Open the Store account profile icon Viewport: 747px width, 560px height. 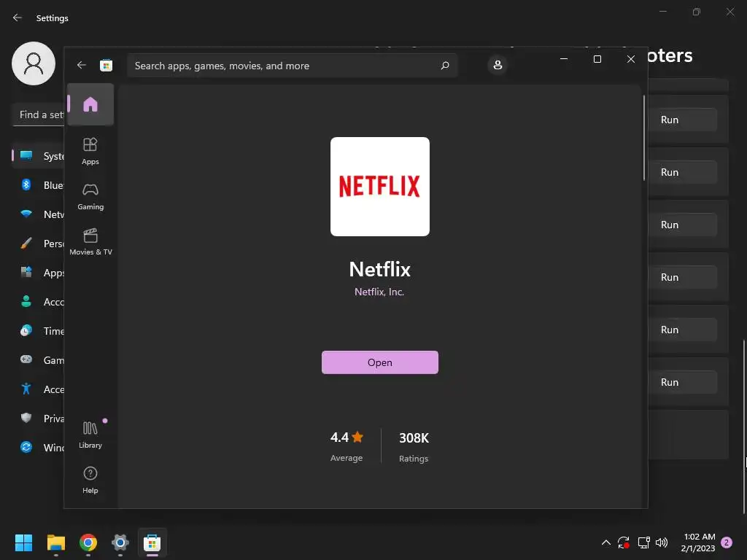pos(498,65)
